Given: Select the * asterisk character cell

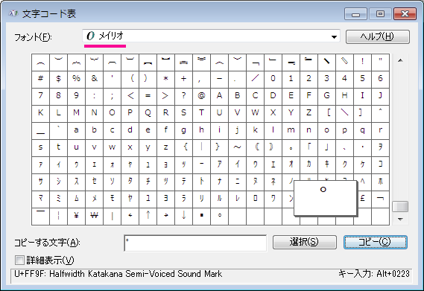Looking at the screenshot, I should pyautogui.click(x=165, y=79).
